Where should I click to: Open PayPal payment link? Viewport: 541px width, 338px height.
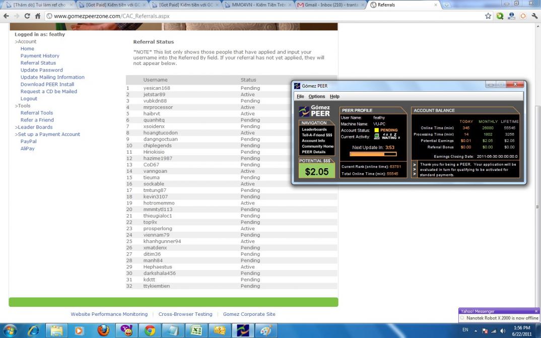point(28,142)
